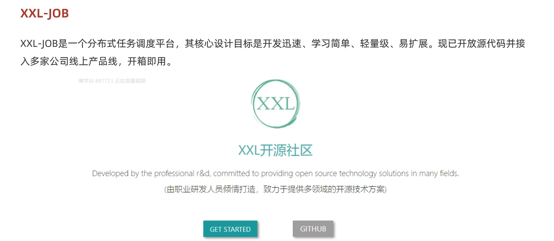
Task: Click the 致力于提供多领域的开源技术方案 phrase
Action: [324, 189]
